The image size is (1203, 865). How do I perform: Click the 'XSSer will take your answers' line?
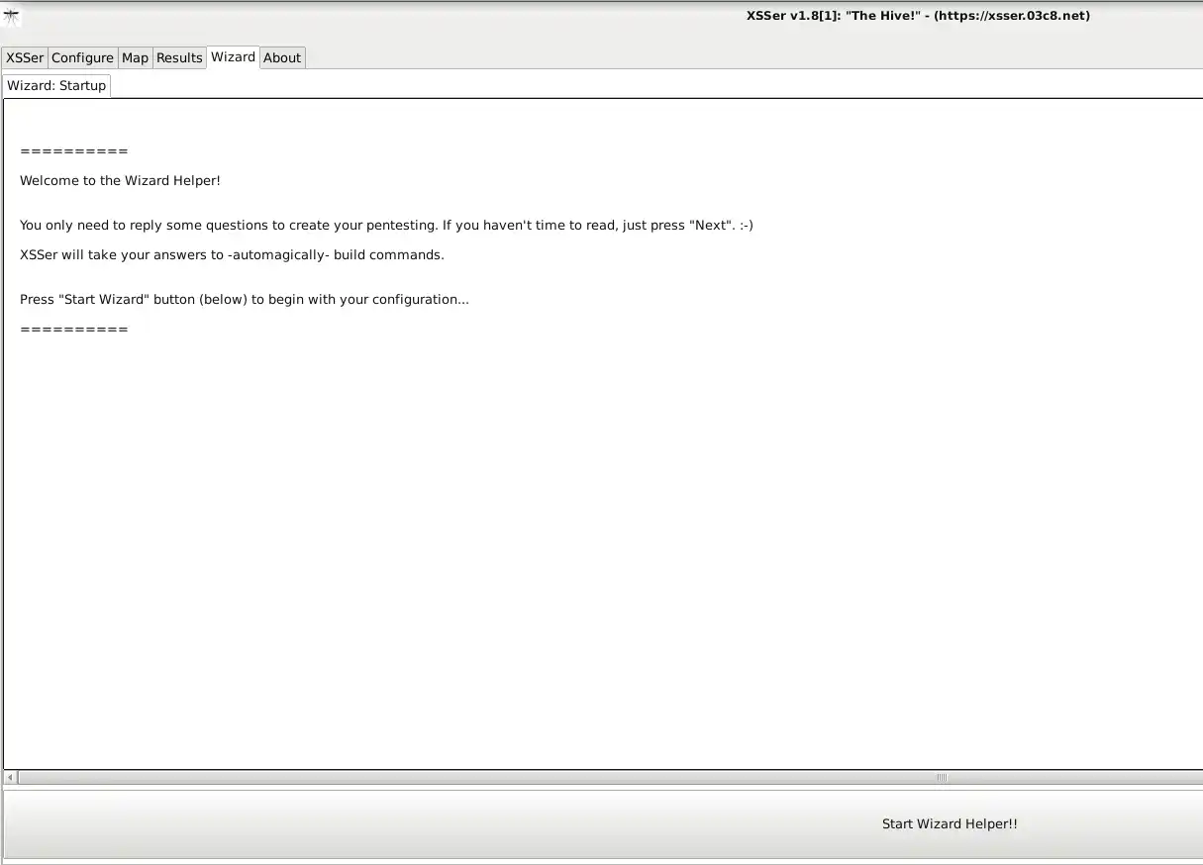tap(232, 255)
